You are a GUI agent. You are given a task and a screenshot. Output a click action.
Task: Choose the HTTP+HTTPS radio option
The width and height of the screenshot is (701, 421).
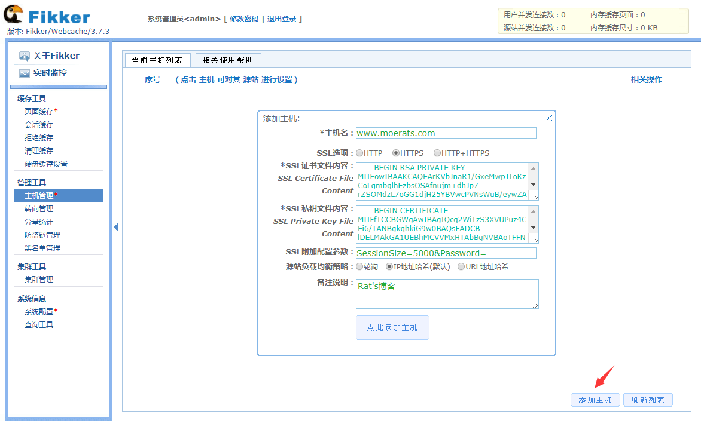(x=437, y=153)
